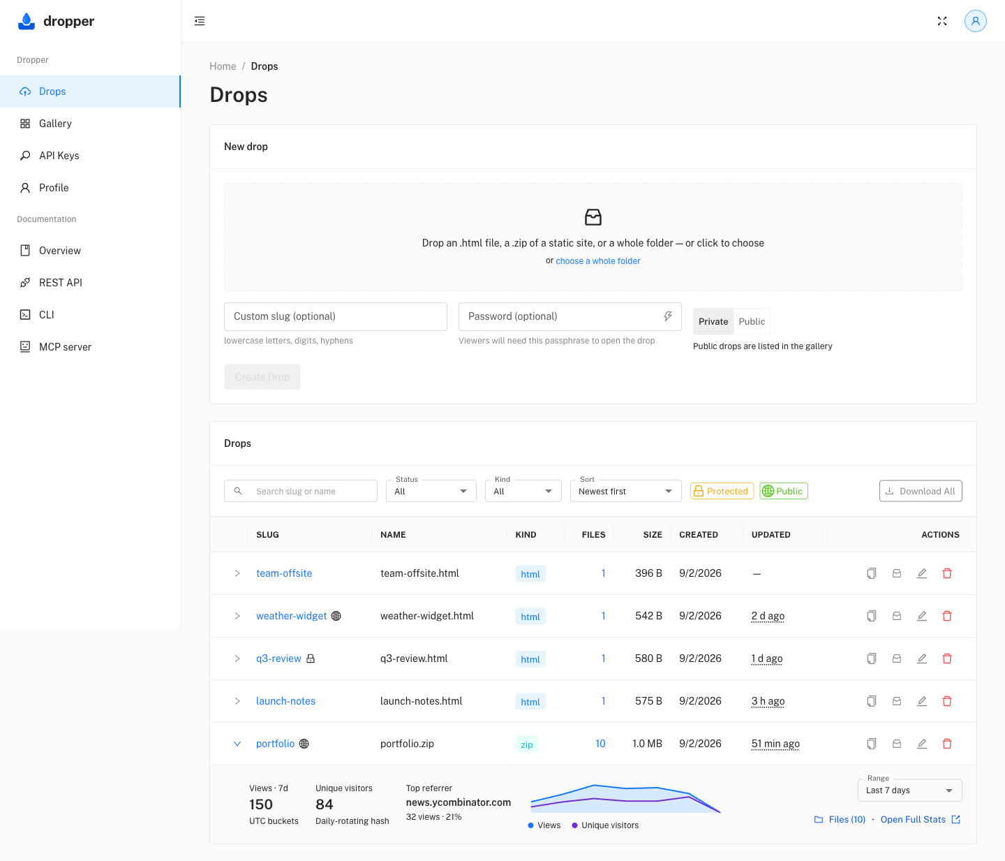Open the Kind filter dropdown
This screenshot has width=1005, height=861.
pyautogui.click(x=523, y=491)
